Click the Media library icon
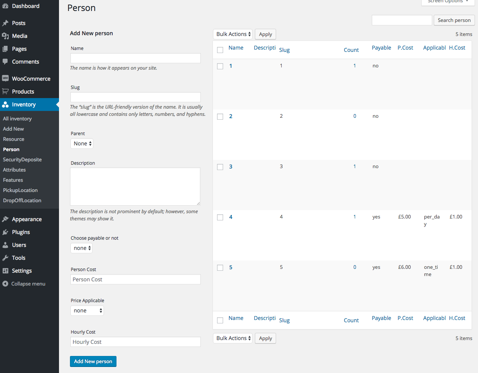This screenshot has height=373, width=478. tap(5, 36)
